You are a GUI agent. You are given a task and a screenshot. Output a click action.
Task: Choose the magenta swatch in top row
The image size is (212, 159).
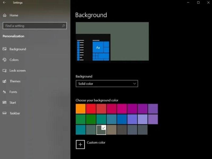tap(122, 109)
